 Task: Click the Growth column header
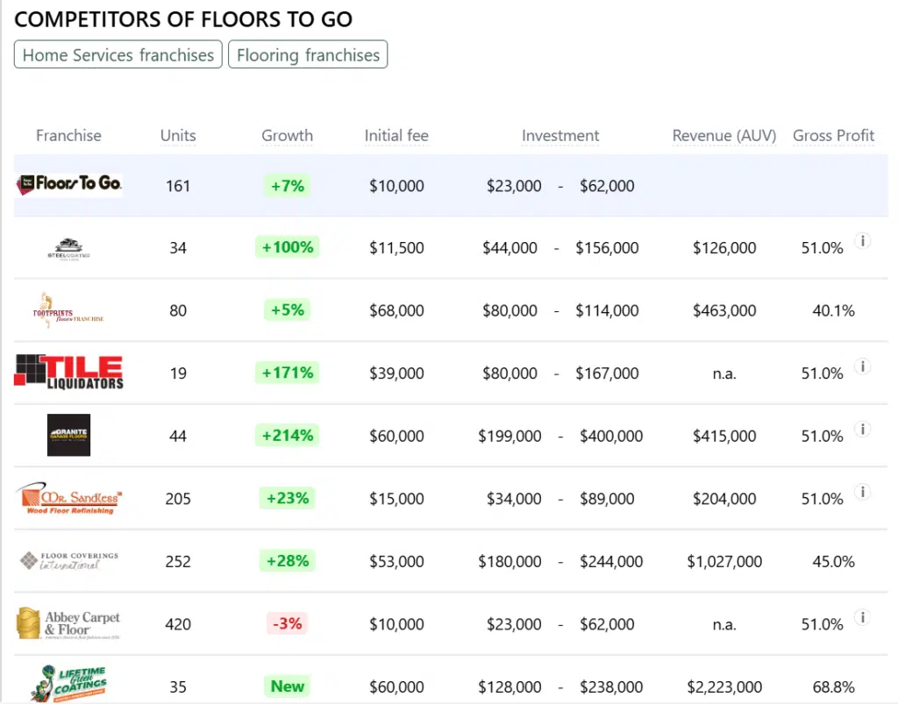tap(287, 136)
